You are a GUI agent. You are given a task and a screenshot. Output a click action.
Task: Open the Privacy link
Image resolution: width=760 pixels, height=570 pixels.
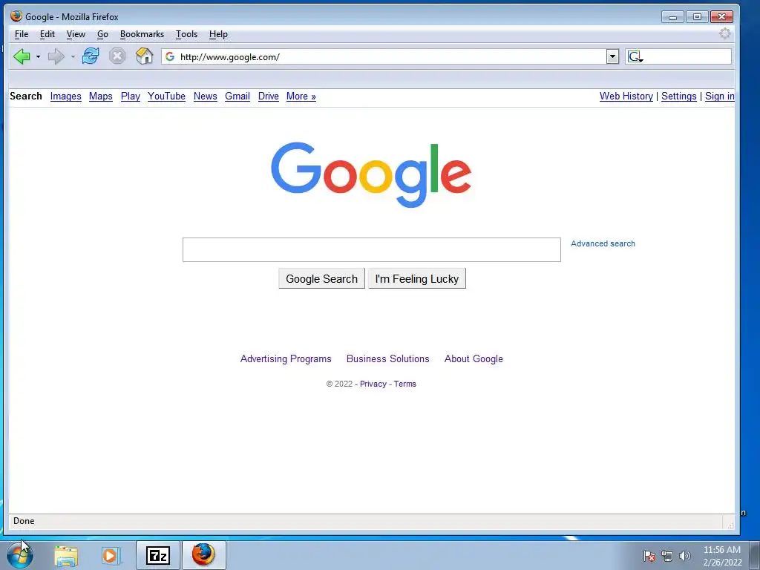coord(373,384)
